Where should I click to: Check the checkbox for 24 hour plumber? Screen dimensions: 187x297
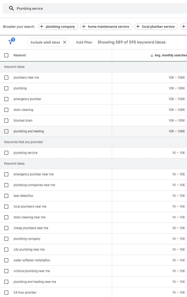[x=7, y=292]
